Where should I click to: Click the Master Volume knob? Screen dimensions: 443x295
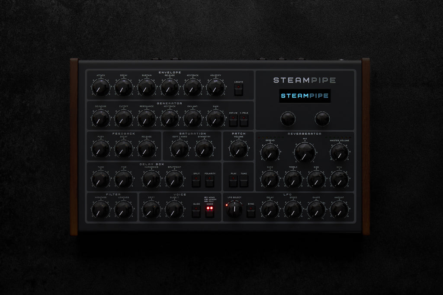coord(339,152)
